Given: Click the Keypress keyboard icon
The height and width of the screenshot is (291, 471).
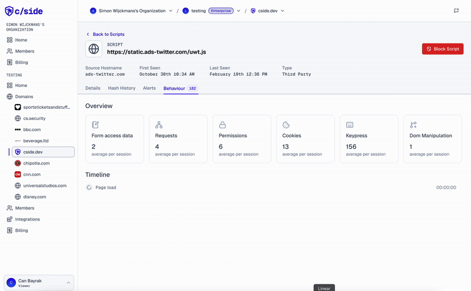Looking at the screenshot, I should point(350,125).
